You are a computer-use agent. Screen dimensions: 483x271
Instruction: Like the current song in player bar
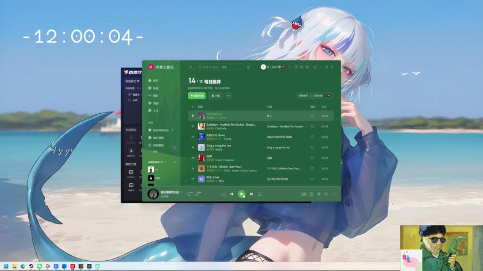190,194
